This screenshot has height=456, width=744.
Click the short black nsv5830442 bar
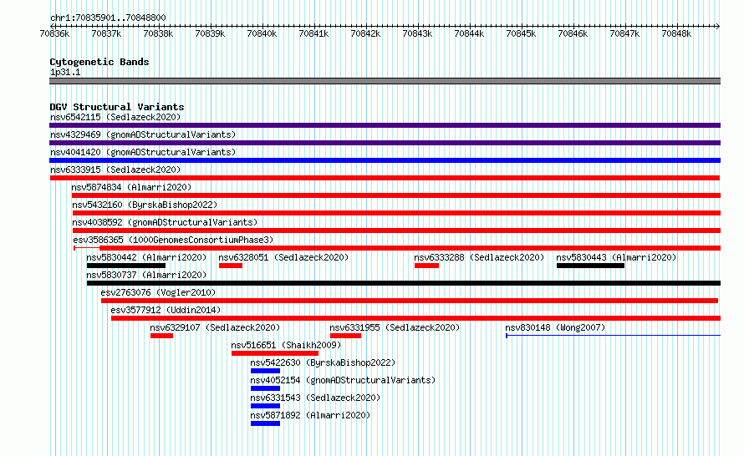click(126, 266)
